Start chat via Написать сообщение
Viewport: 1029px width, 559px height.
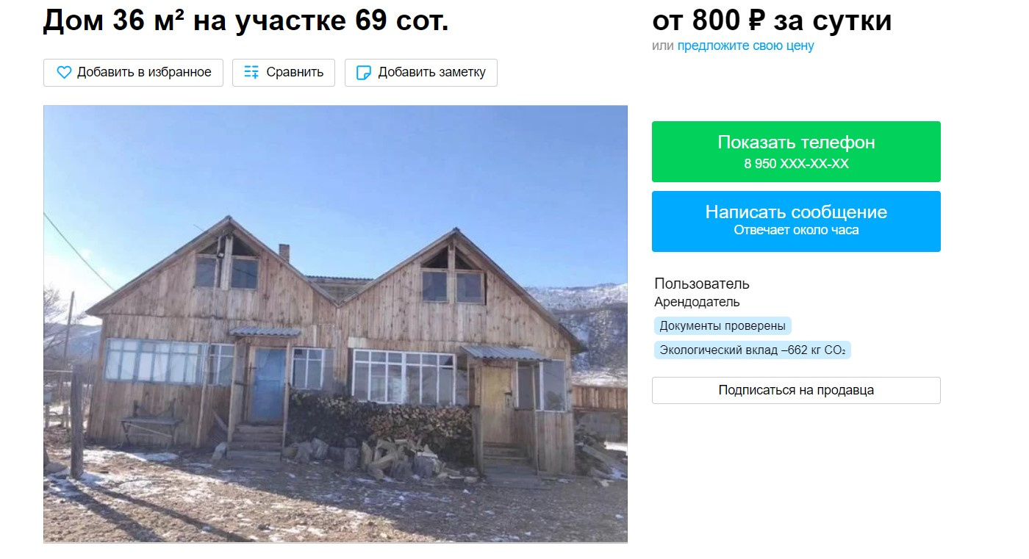796,212
